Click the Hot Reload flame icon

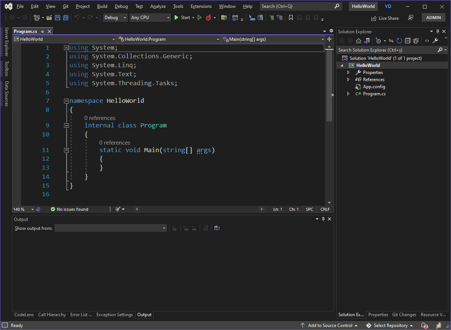click(x=209, y=18)
